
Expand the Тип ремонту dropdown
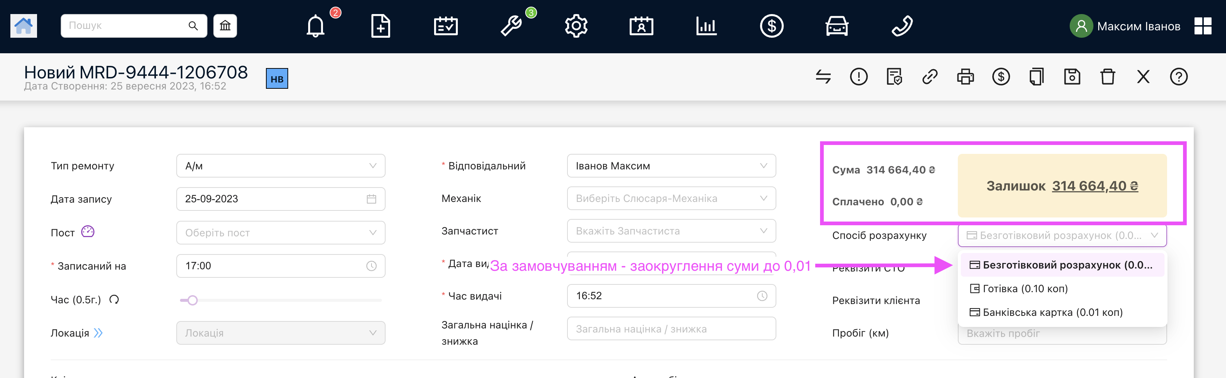pos(280,166)
